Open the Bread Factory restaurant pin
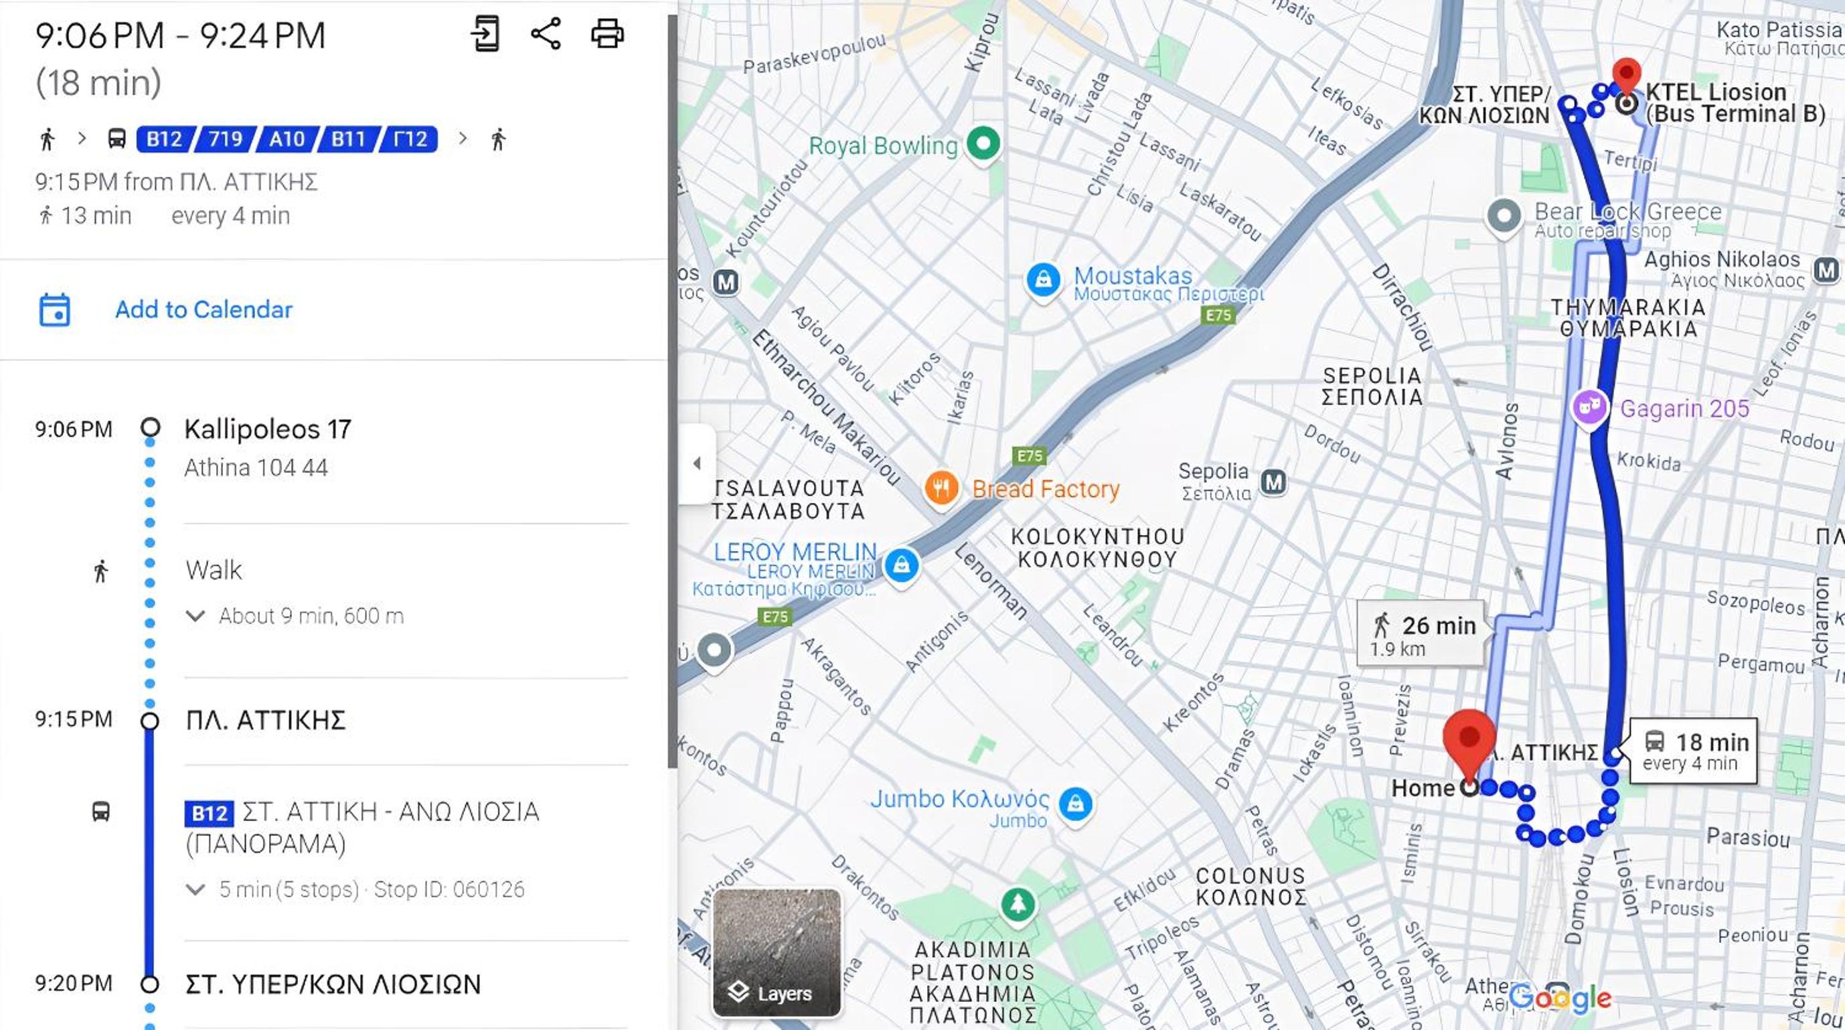Image resolution: width=1845 pixels, height=1030 pixels. [x=942, y=489]
